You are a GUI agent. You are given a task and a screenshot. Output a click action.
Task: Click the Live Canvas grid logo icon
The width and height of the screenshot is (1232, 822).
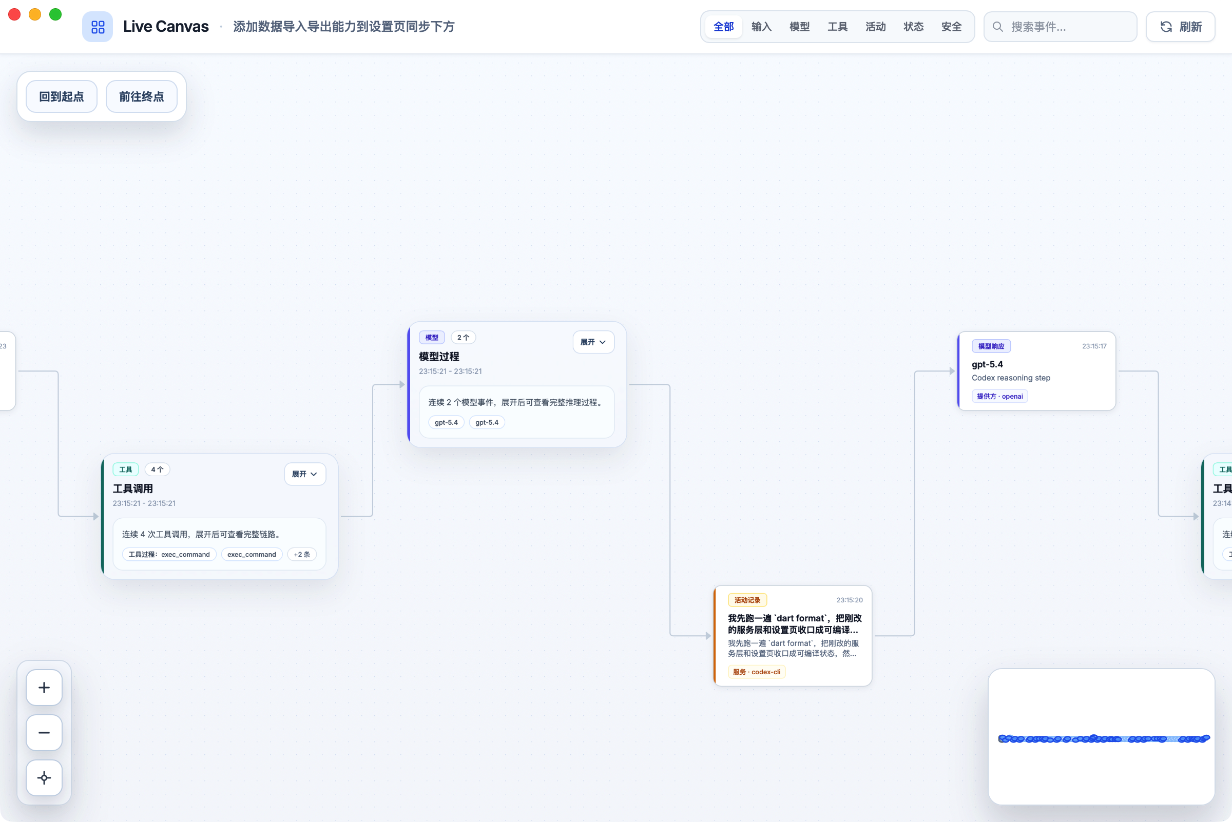[98, 26]
